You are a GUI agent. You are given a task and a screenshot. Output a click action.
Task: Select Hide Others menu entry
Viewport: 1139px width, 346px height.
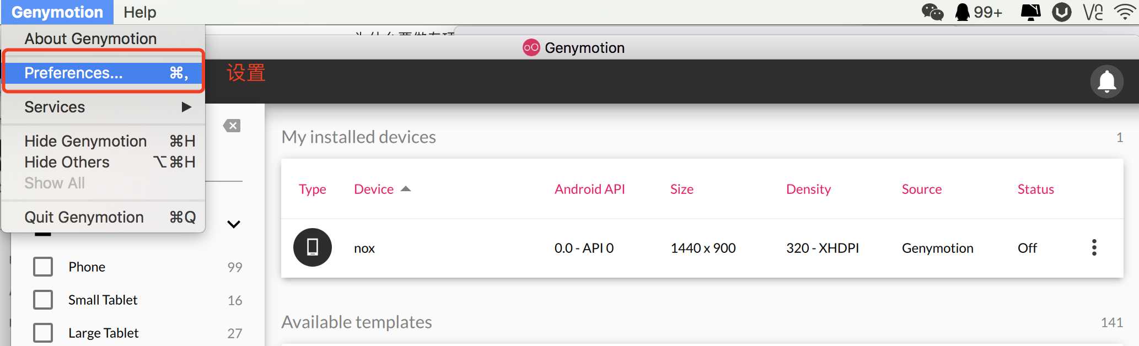[103, 162]
